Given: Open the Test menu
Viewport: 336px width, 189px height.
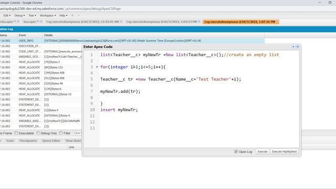Looking at the screenshot, I should (33, 15).
